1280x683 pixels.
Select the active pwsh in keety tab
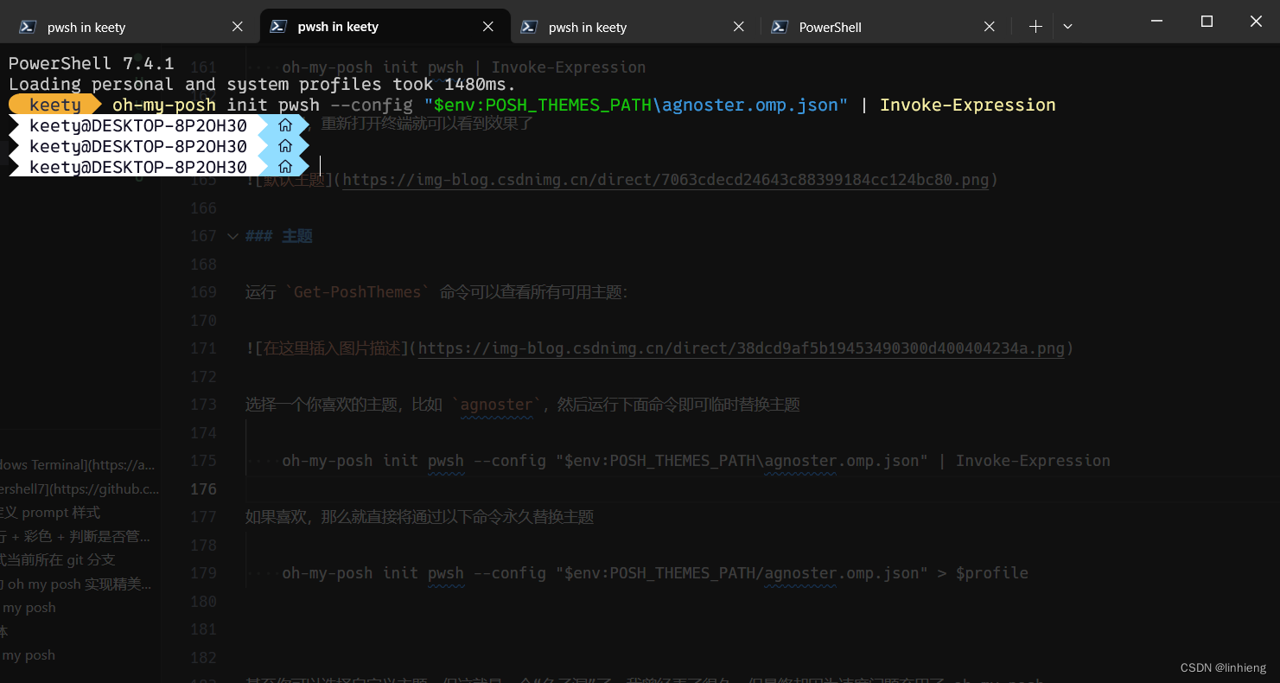[385, 27]
